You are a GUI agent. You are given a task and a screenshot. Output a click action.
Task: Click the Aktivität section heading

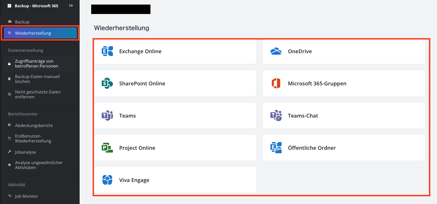17,184
